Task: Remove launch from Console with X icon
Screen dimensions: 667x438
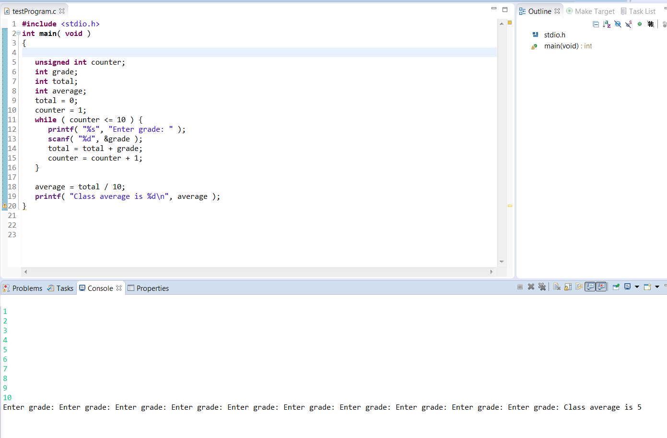Action: pos(531,287)
